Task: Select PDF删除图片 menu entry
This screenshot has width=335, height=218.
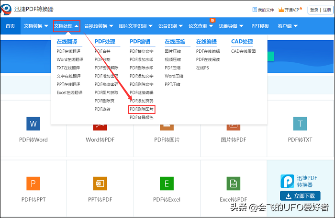Action: [142, 109]
